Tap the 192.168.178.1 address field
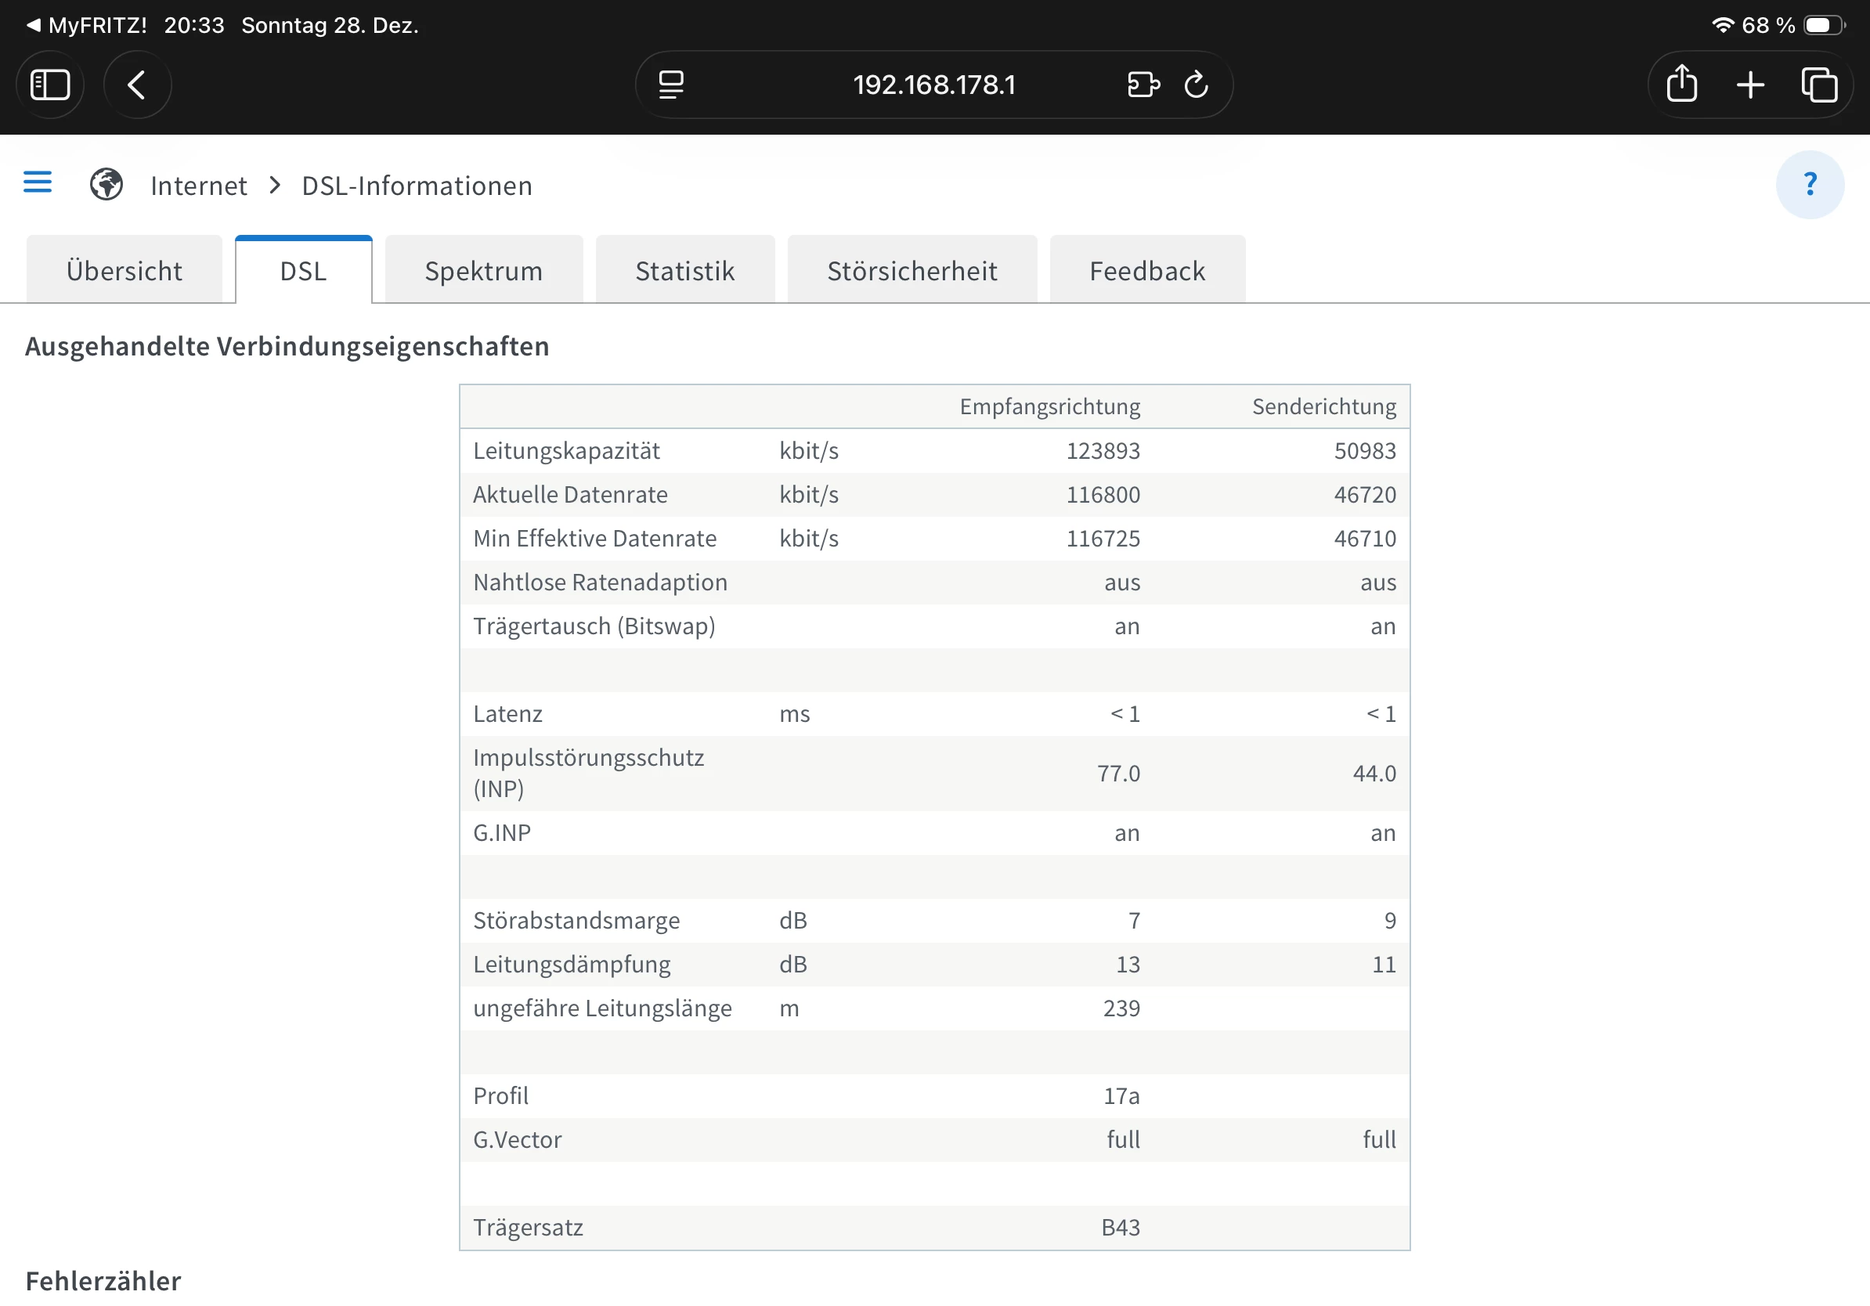1870x1306 pixels. click(x=934, y=85)
